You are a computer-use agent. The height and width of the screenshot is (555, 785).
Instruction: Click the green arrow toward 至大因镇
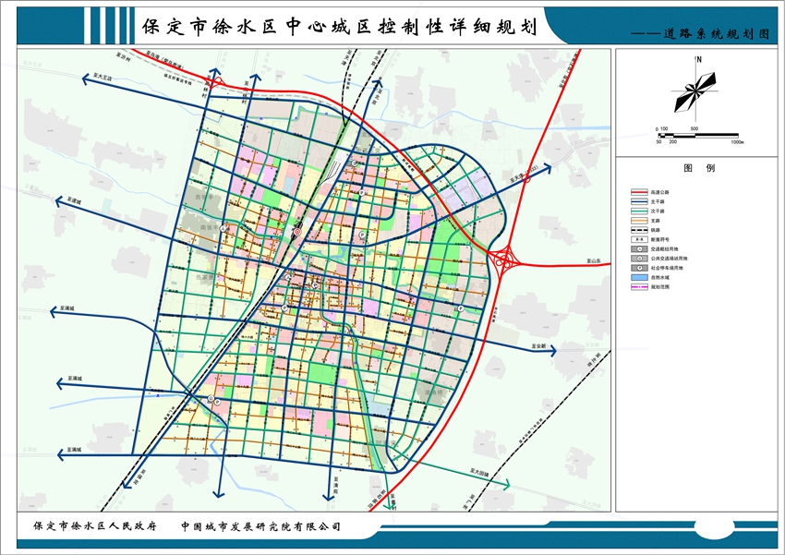506,482
